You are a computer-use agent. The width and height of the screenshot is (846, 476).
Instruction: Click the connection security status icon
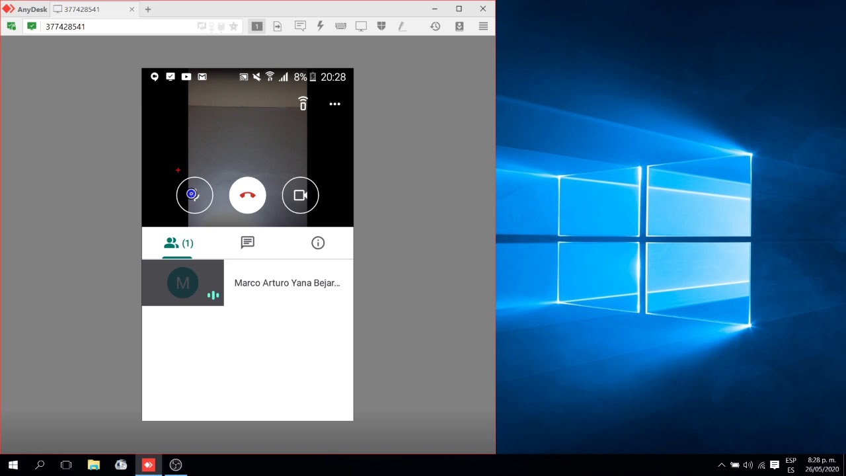(11, 26)
